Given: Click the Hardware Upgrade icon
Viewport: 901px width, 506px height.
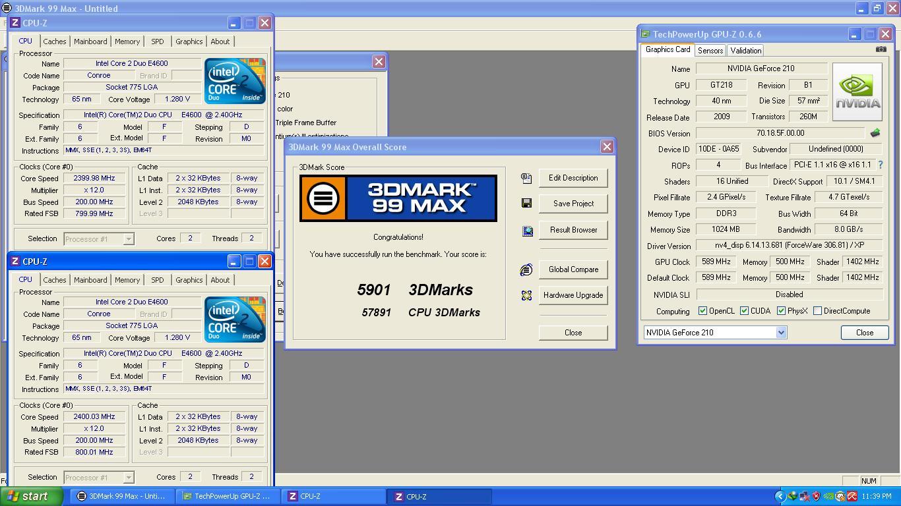Looking at the screenshot, I should 526,295.
